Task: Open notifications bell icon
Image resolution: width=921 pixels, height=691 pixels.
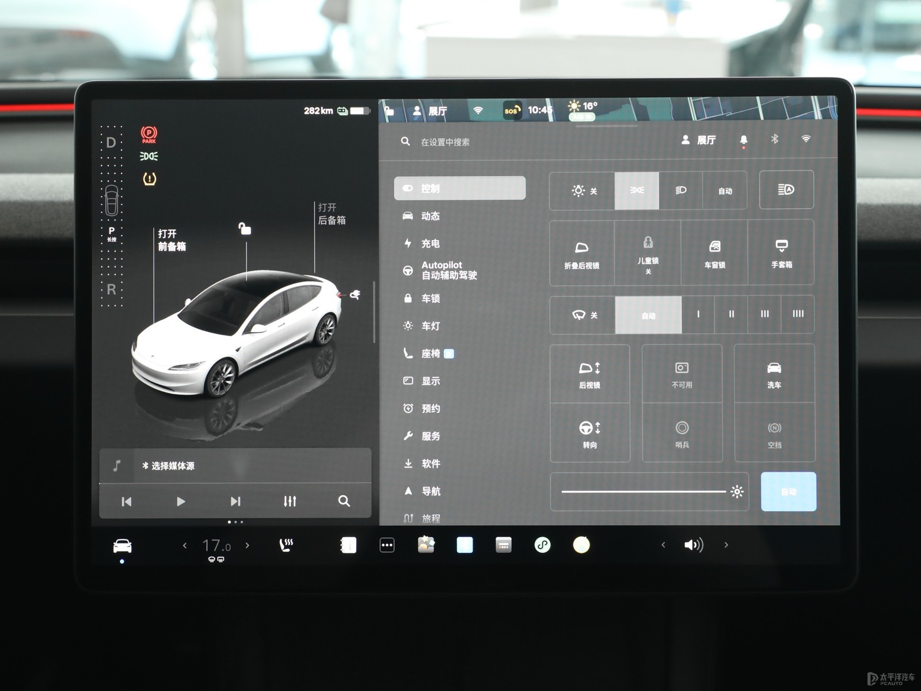Action: click(x=744, y=140)
